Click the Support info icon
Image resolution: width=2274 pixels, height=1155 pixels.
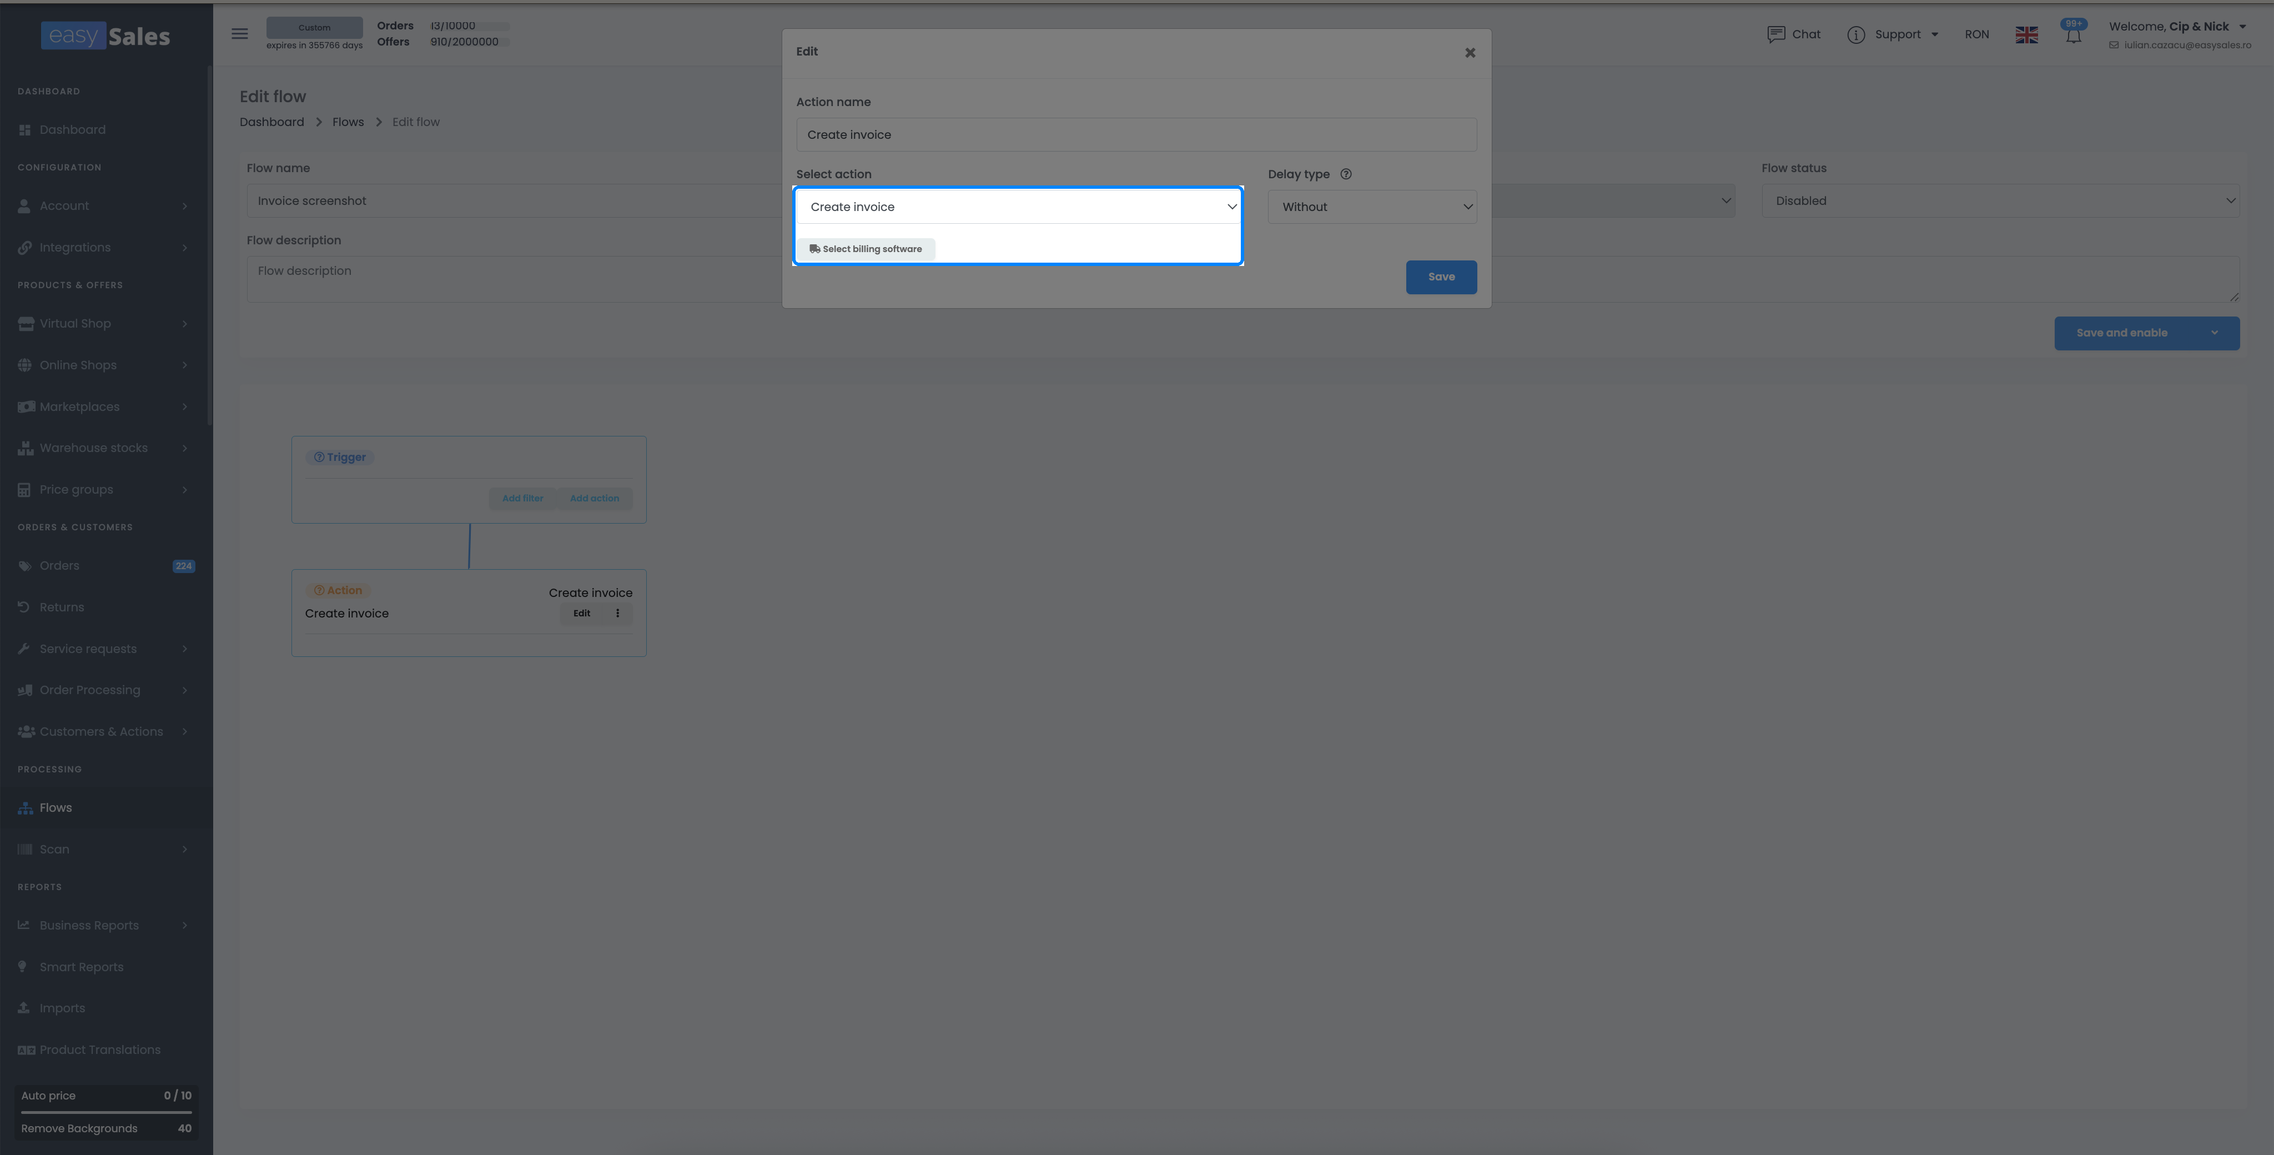click(x=1855, y=34)
